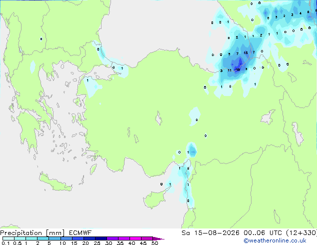Viewport: 317px width, 245px height.
Task: Click the 0.1–0.5 mm legend swatch
Action: [x=8, y=238]
